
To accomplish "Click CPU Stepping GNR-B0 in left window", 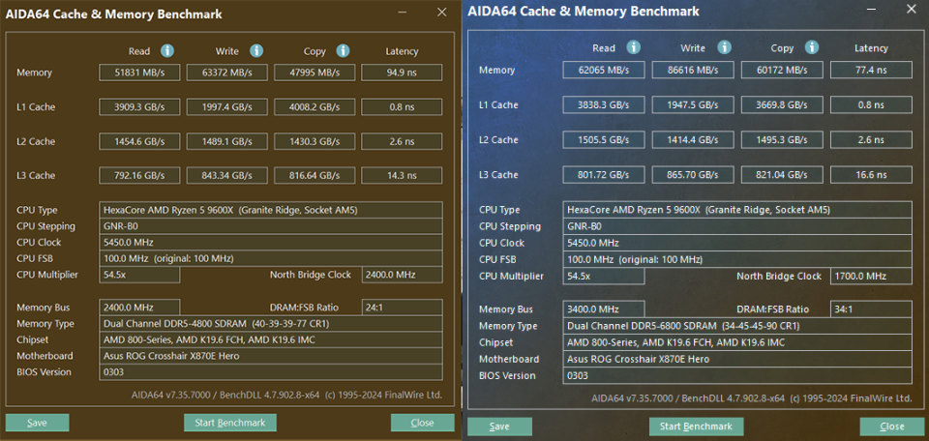I will 271,226.
